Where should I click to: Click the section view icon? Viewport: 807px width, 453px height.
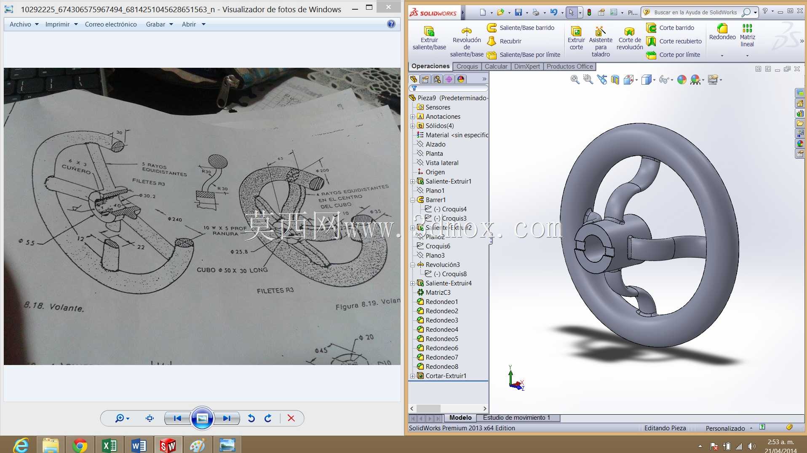[615, 80]
